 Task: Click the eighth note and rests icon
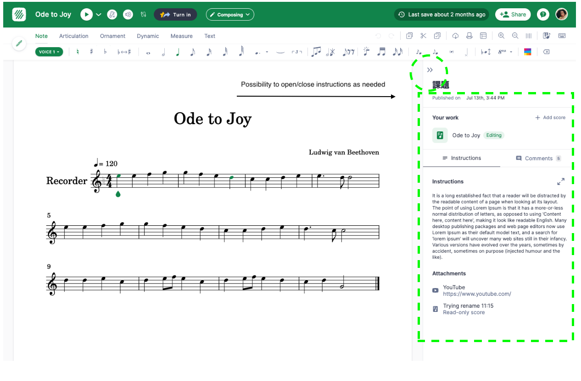click(x=348, y=52)
